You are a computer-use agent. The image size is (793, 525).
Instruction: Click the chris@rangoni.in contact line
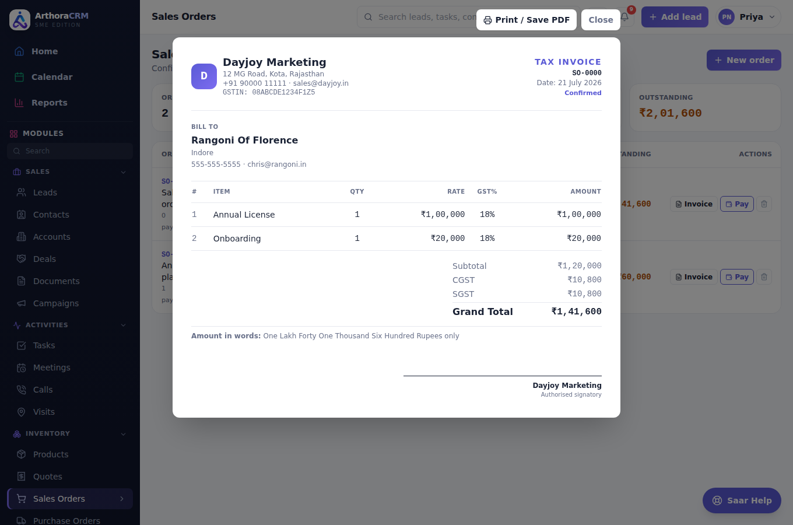click(248, 164)
